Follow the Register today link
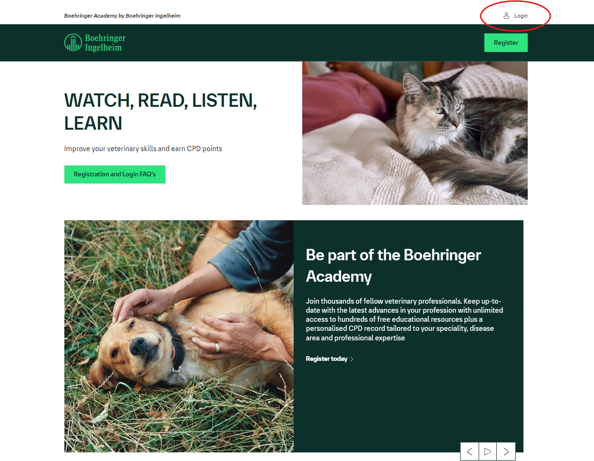The image size is (594, 461). pyautogui.click(x=327, y=359)
